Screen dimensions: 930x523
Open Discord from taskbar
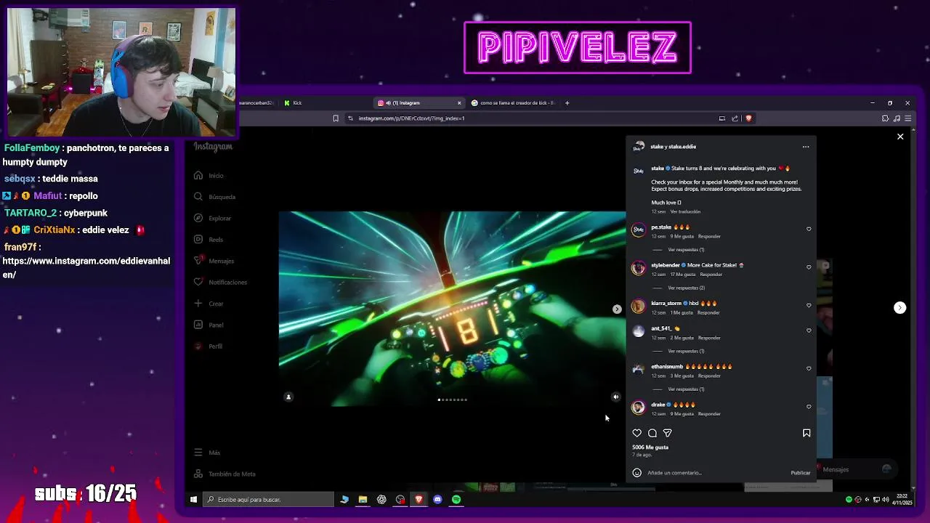[x=437, y=500]
